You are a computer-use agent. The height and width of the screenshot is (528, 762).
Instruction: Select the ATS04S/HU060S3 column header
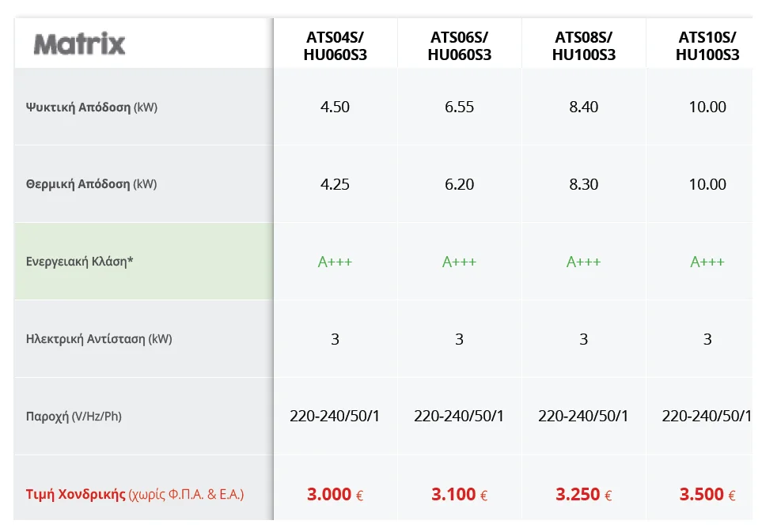point(335,46)
